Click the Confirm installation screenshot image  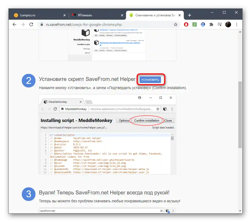[107, 135]
